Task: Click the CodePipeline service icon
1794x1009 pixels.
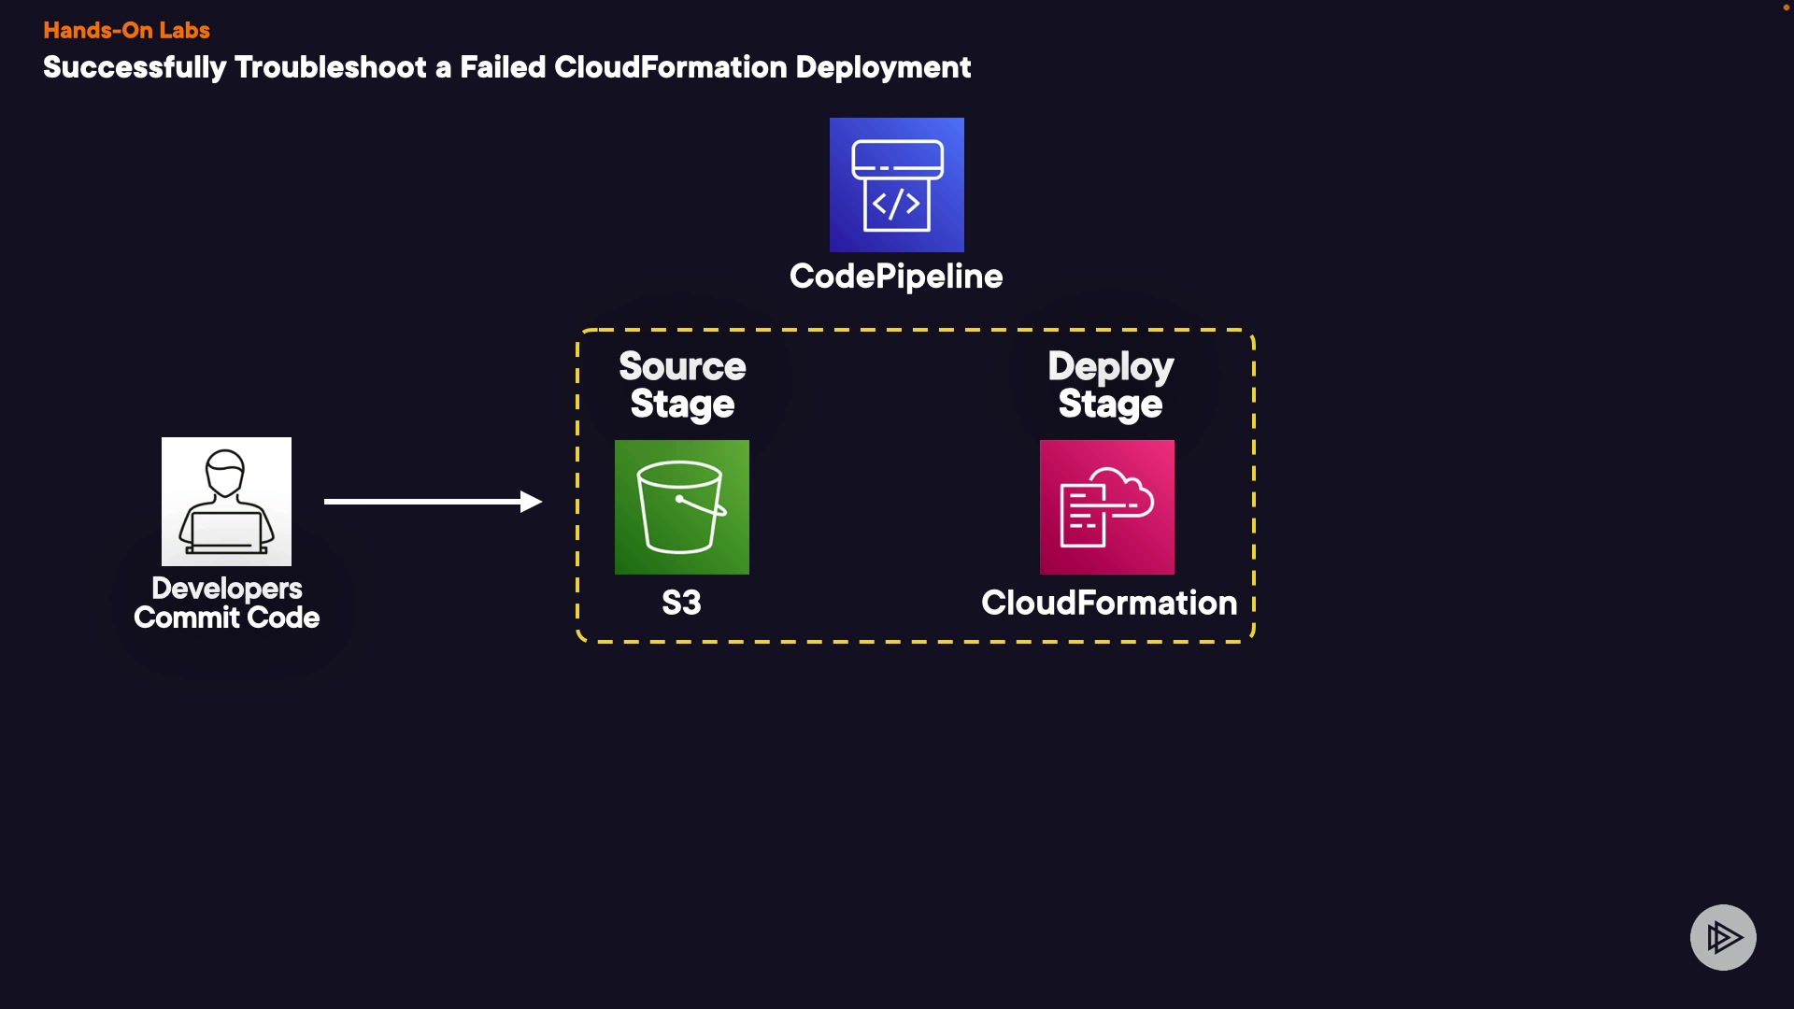Action: point(896,184)
